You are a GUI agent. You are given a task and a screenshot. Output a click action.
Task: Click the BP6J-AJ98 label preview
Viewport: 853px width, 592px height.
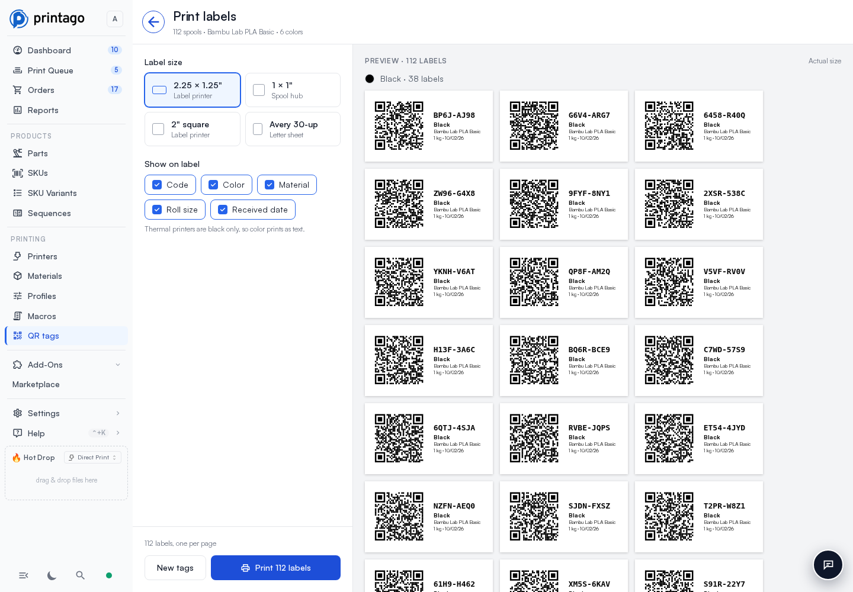point(429,126)
